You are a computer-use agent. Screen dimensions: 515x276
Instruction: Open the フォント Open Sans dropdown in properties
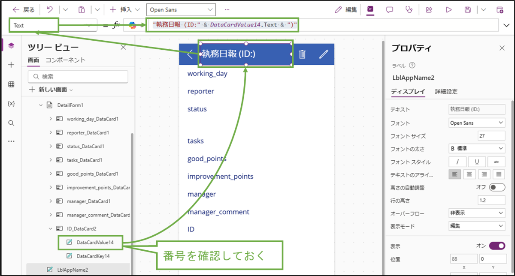coord(477,123)
